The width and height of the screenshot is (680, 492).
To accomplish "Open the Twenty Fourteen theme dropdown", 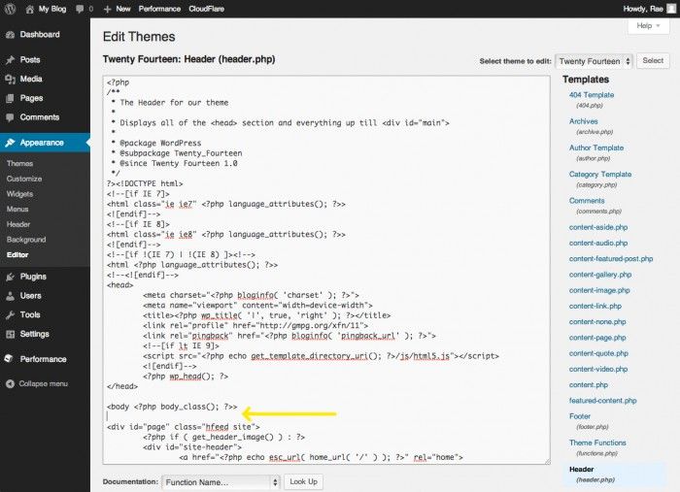I will (595, 61).
